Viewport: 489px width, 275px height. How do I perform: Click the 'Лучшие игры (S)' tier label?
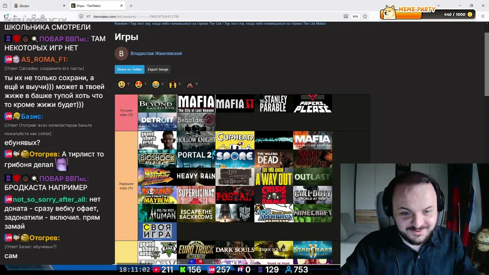point(126,113)
